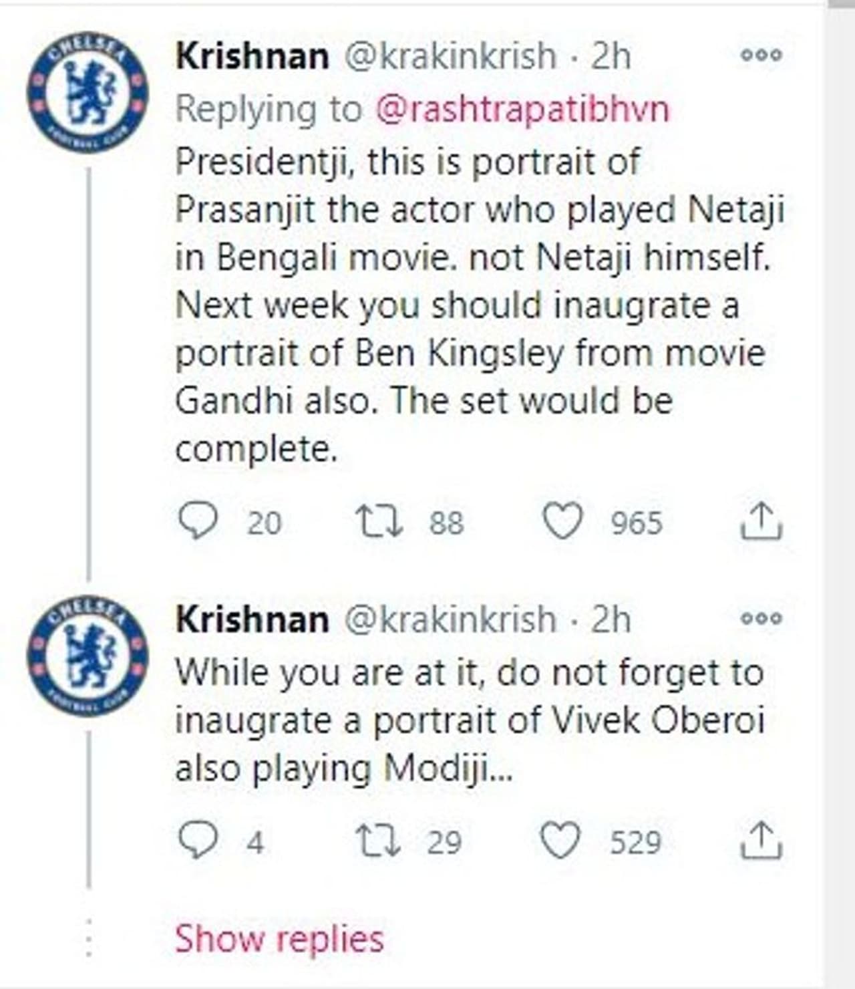Reply to the first tweet about Prasanjit

coord(198,521)
